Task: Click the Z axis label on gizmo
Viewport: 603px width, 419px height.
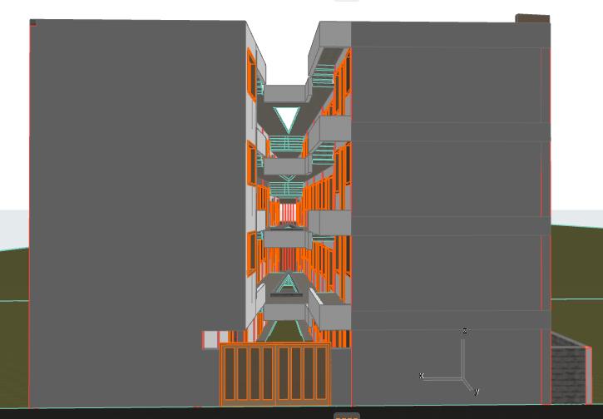Action: 464,331
